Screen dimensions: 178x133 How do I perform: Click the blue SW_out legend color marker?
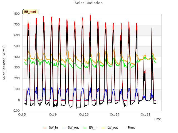click(x=64, y=128)
